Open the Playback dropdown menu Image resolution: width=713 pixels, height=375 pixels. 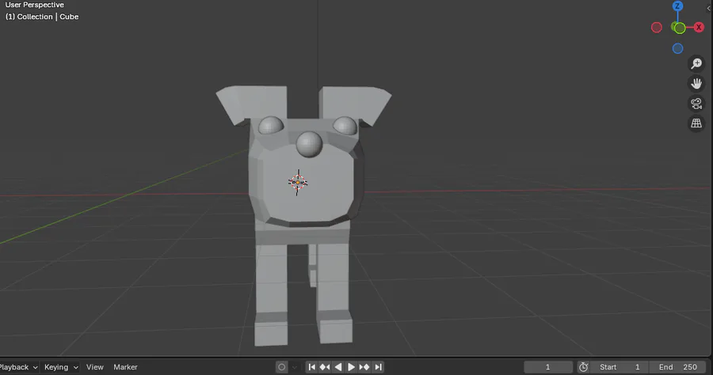[18, 367]
